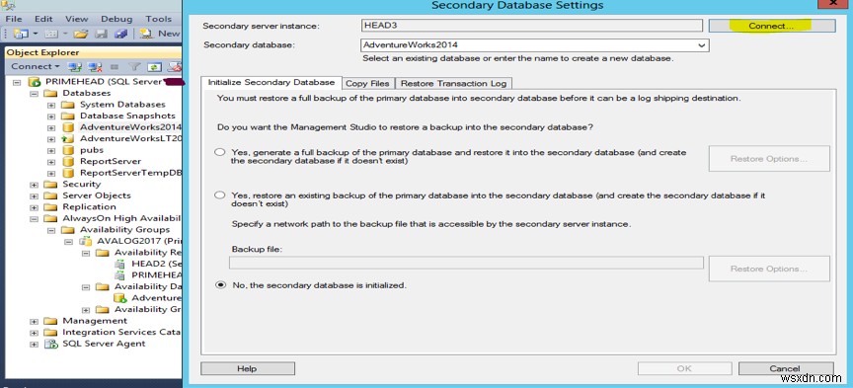Click the green Refresh icon in Object Explorer
Image resolution: width=853 pixels, height=388 pixels.
point(155,67)
